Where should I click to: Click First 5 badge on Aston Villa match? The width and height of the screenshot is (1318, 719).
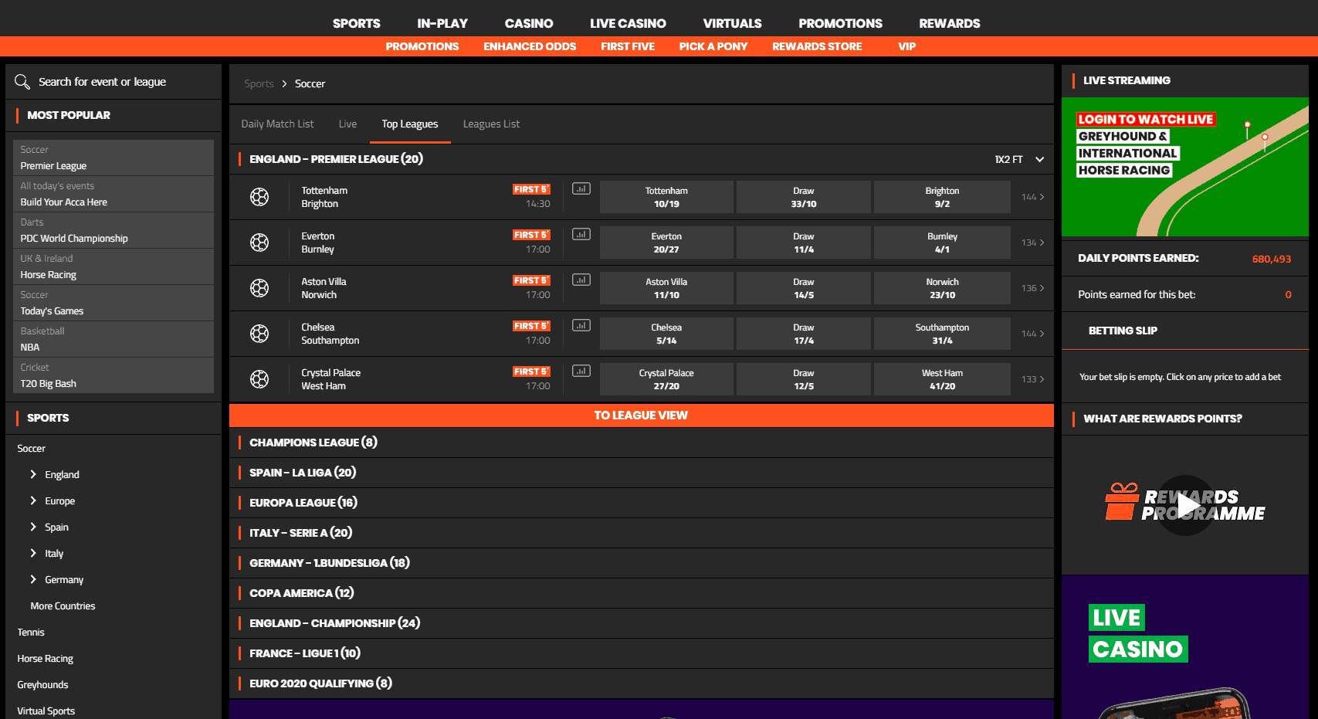pos(531,280)
